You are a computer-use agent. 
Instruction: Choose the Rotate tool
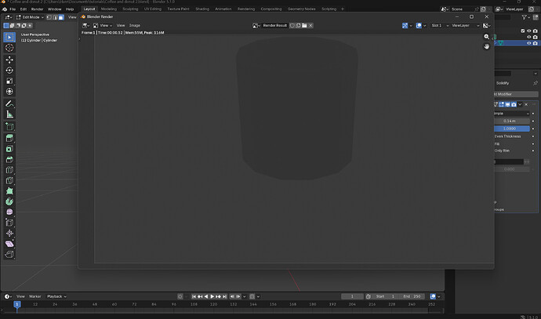[9, 71]
